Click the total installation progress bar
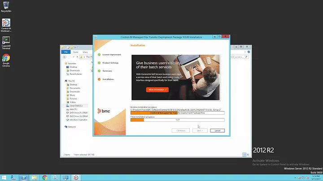Image resolution: width=323 pixels, height=181 pixels. coord(177,120)
